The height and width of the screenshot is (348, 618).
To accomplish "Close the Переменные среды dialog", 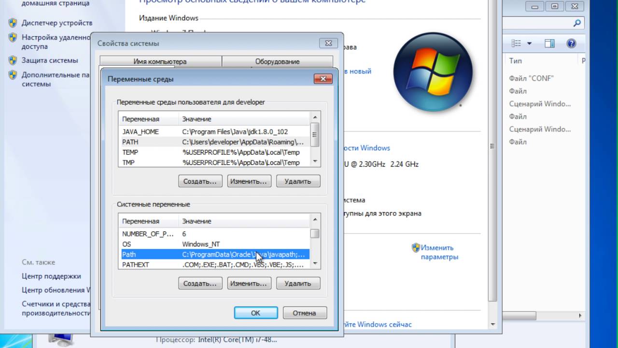I will point(323,79).
